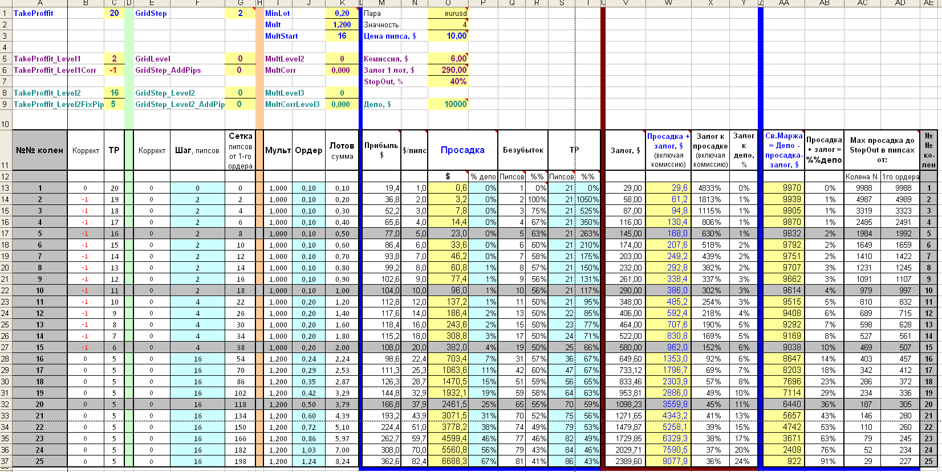Image resolution: width=942 pixels, height=472 pixels.
Task: Select the 'Колена N' subheader cell
Action: (x=862, y=177)
